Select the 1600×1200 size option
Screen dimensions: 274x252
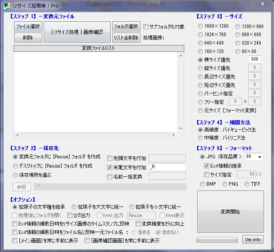point(200,26)
